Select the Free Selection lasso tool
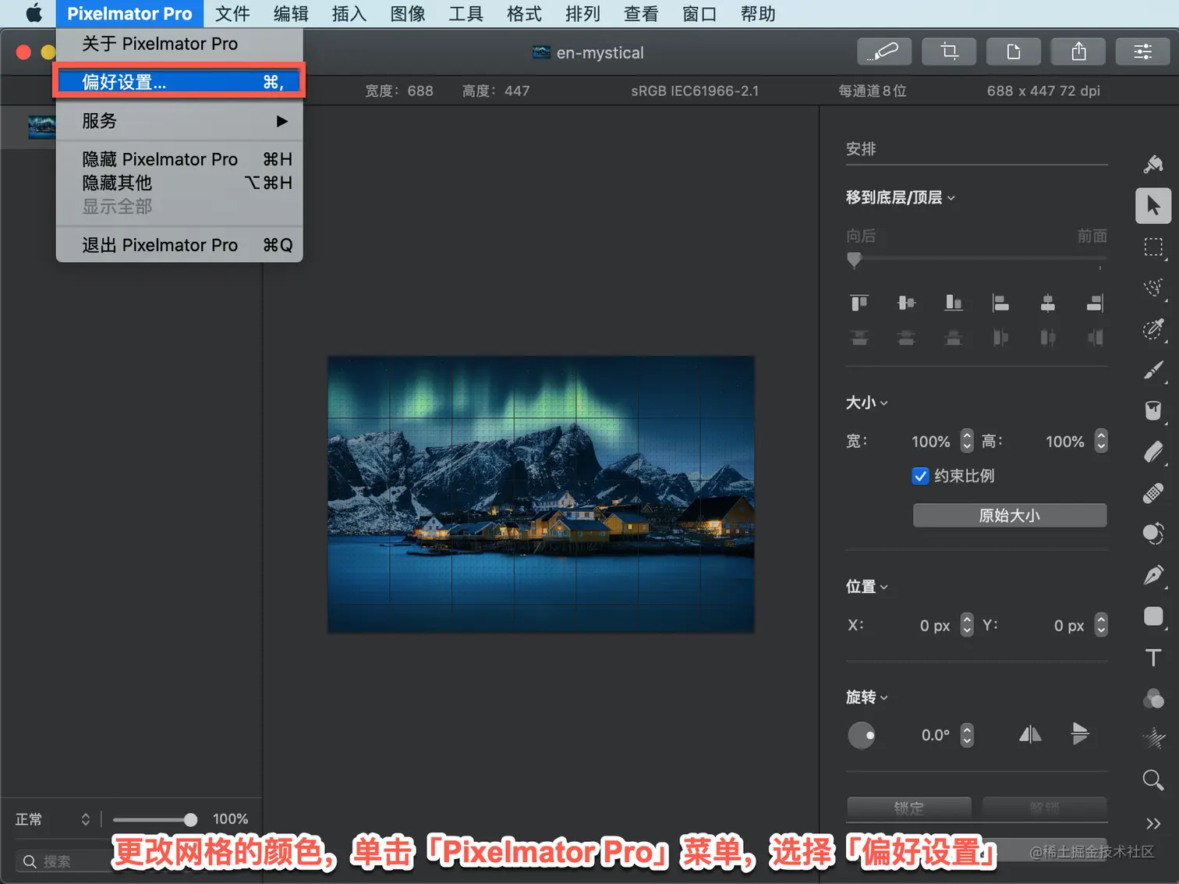 coord(1153,288)
